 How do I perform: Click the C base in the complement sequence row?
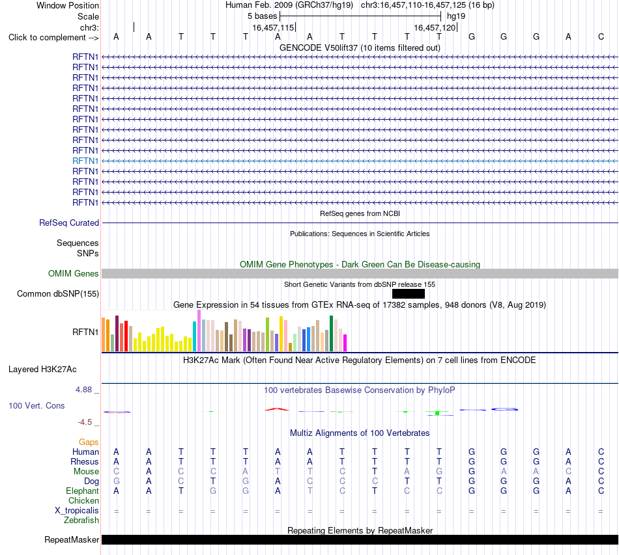click(x=601, y=36)
